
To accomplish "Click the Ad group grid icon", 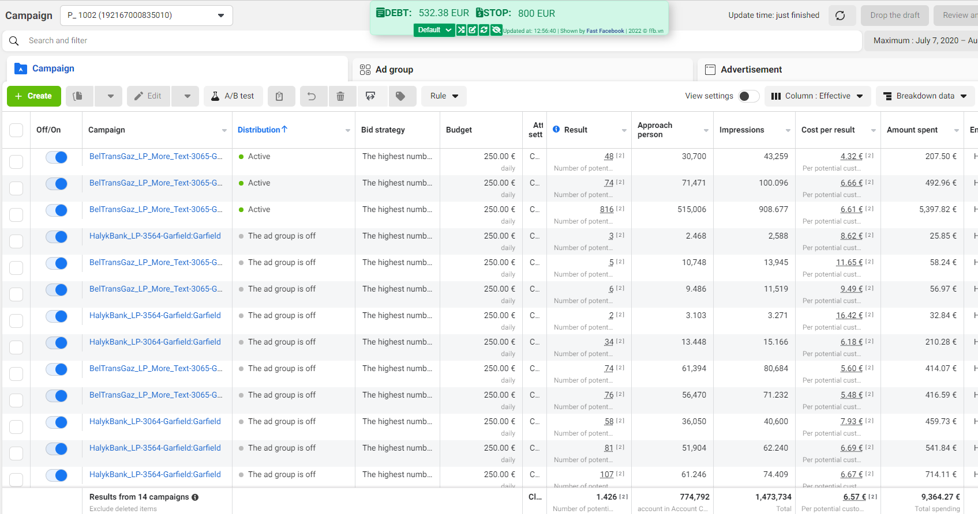I will pyautogui.click(x=365, y=70).
